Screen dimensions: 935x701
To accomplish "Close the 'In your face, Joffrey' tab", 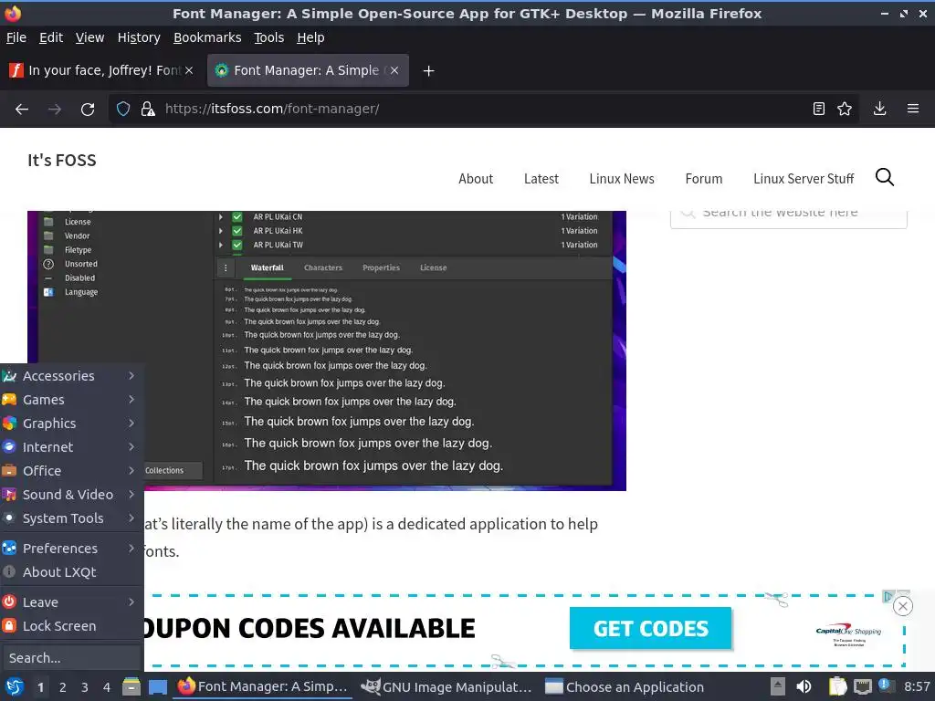I will click(189, 70).
